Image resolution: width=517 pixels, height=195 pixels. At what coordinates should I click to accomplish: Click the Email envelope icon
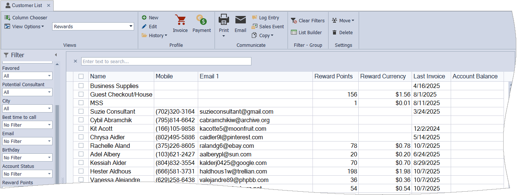pos(240,20)
